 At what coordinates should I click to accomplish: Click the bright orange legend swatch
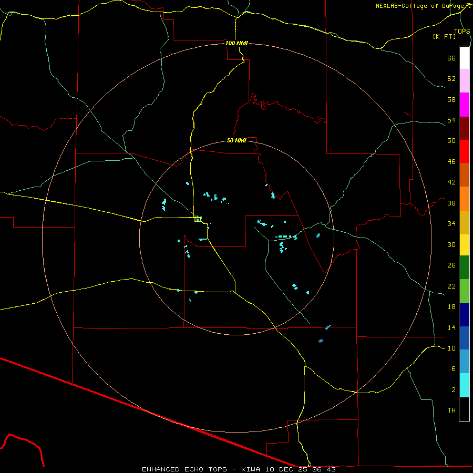[x=464, y=199]
